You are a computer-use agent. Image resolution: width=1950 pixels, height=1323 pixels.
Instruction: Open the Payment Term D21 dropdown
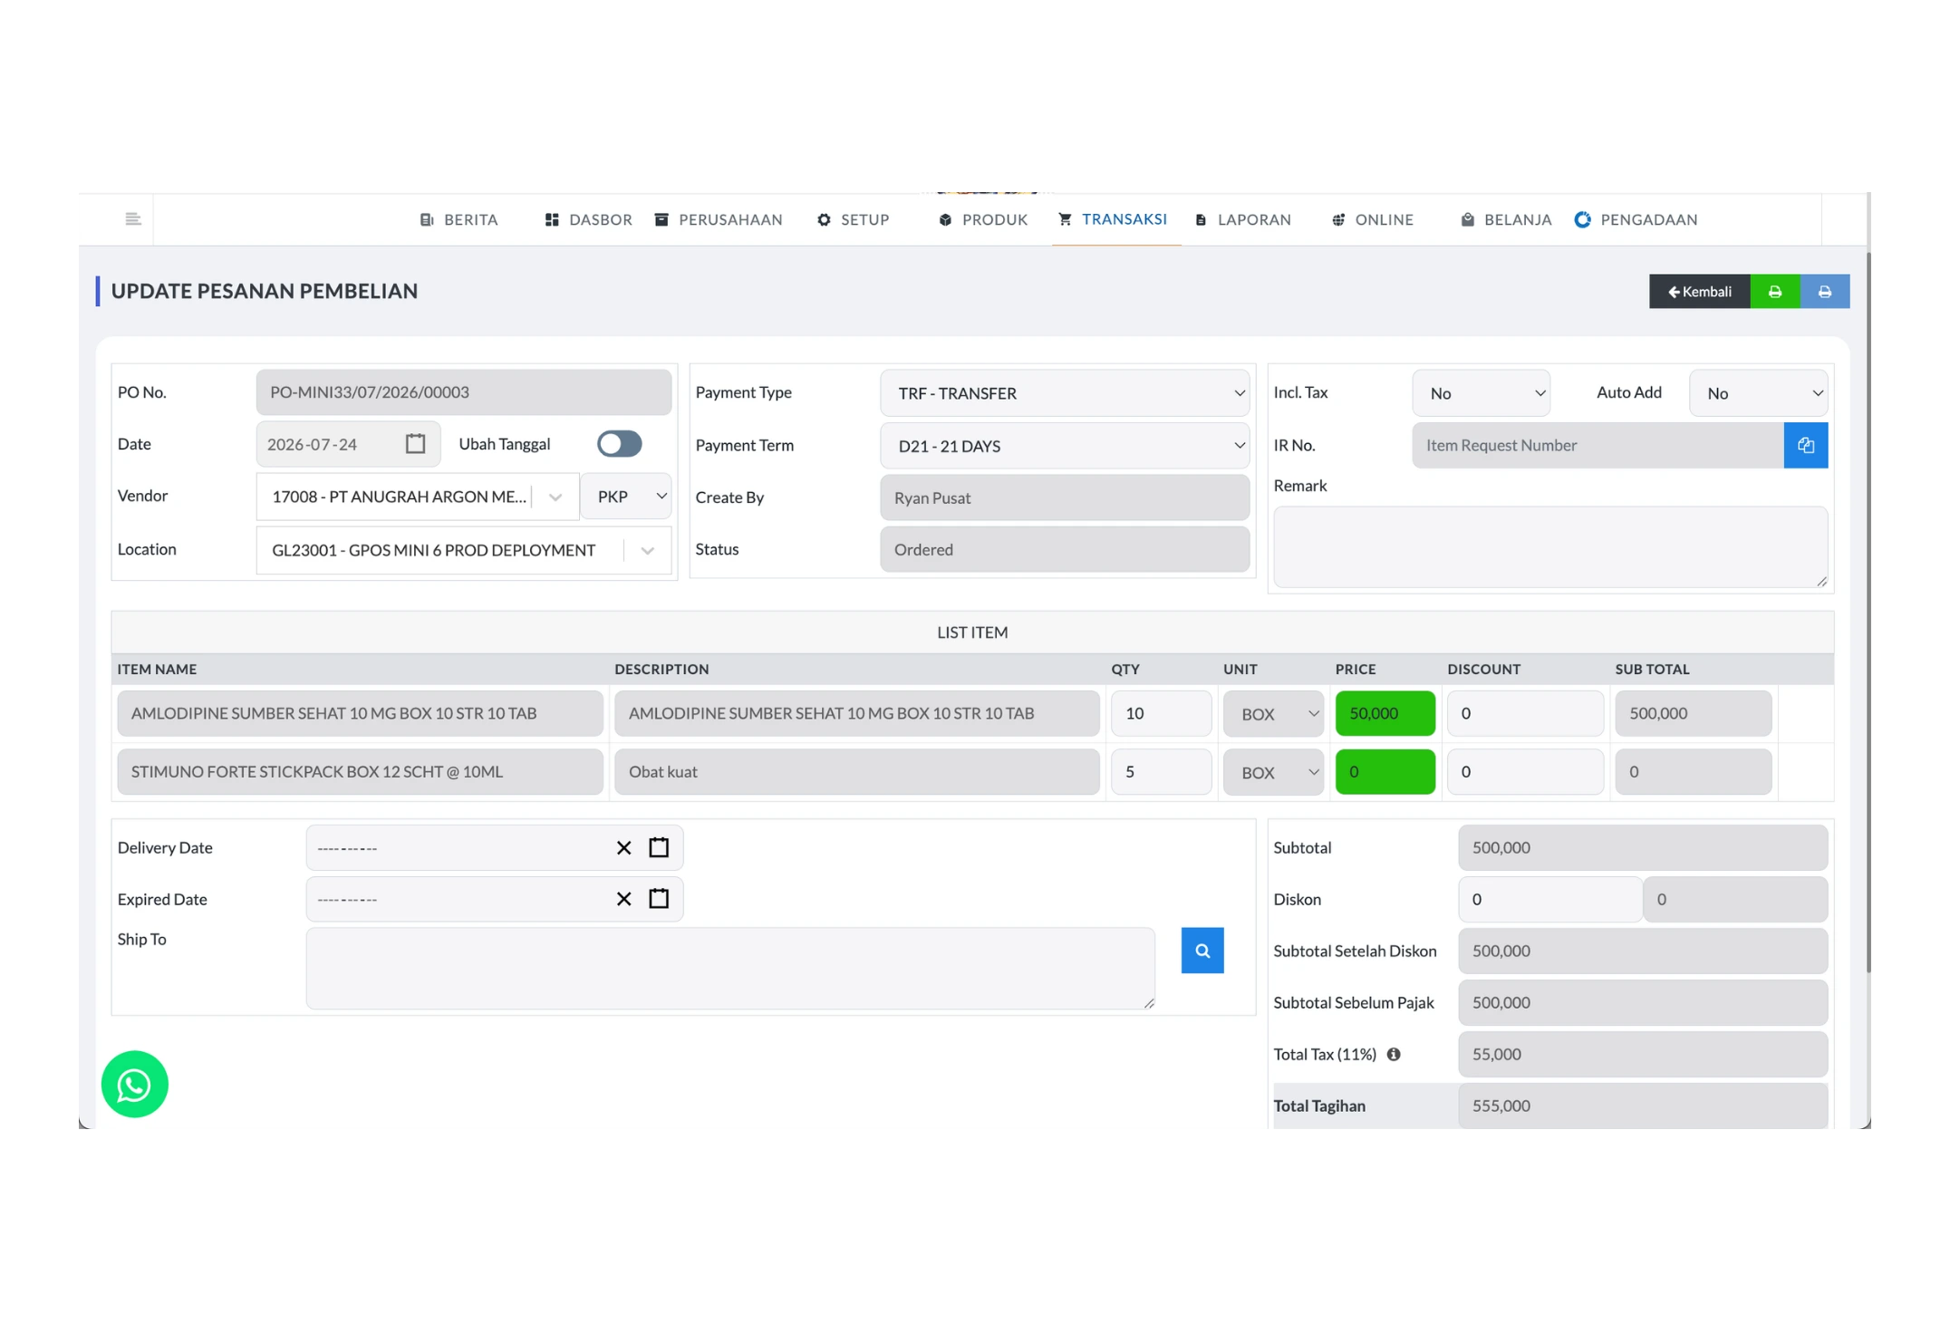click(1064, 445)
